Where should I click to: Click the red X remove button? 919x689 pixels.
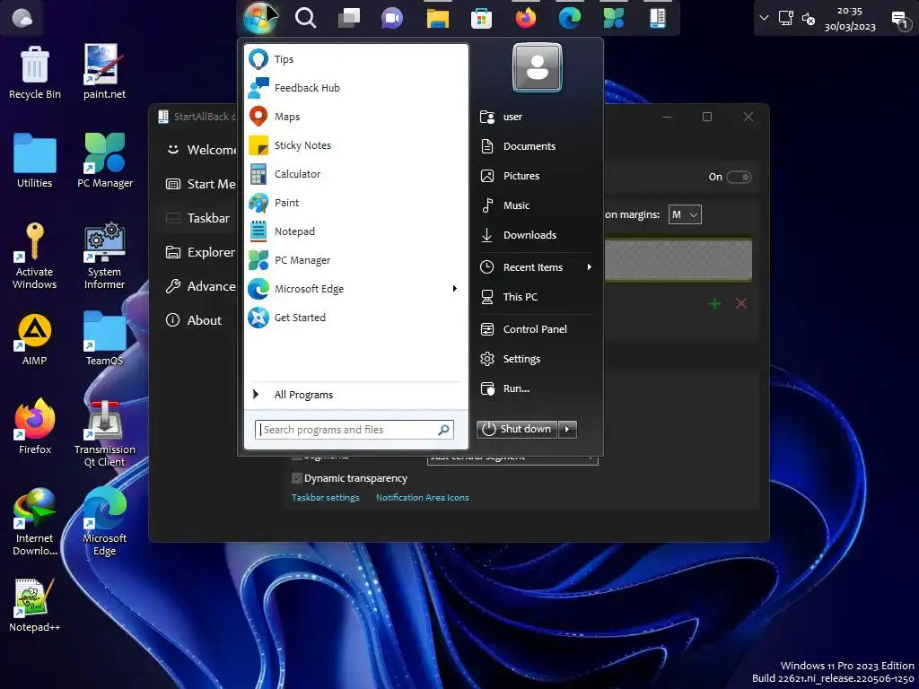[741, 303]
